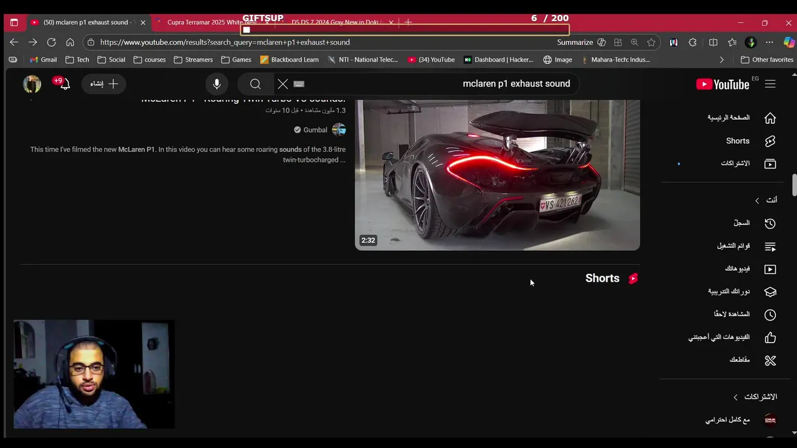The image size is (797, 448).
Task: Open zoom magnifier icon in address bar
Action: point(634,42)
